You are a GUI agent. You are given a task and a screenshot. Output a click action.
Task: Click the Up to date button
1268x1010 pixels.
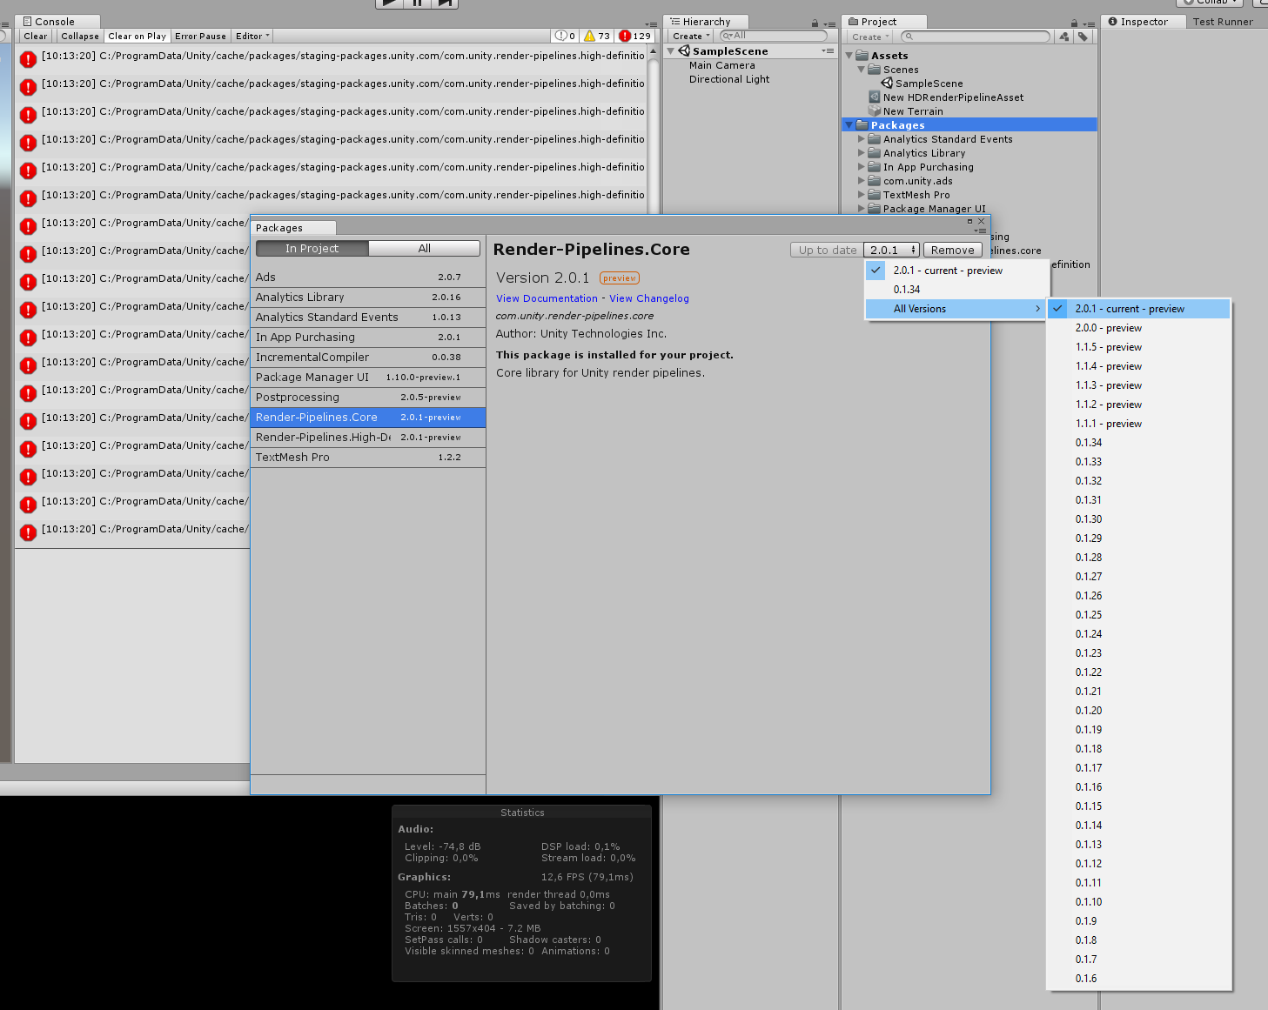click(x=828, y=250)
